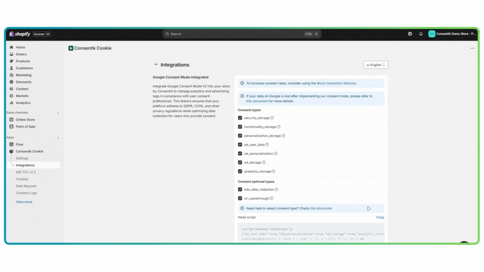Click the Orders sidebar icon
Viewport: 484px width, 272px height.
click(11, 54)
